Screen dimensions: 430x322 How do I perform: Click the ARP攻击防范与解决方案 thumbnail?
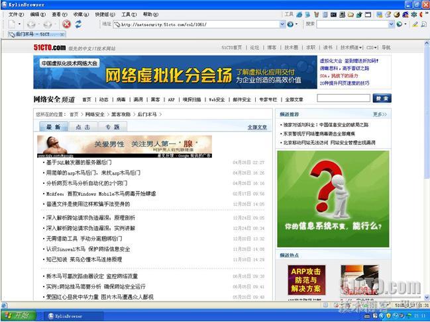(x=306, y=280)
